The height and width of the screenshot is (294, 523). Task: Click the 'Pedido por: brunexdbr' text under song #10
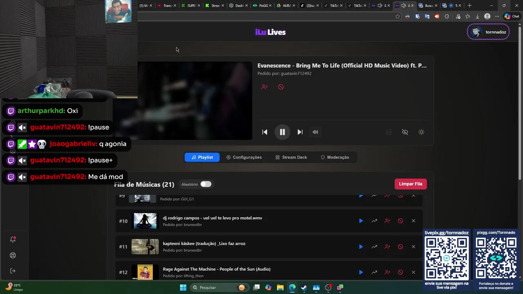[182, 225]
